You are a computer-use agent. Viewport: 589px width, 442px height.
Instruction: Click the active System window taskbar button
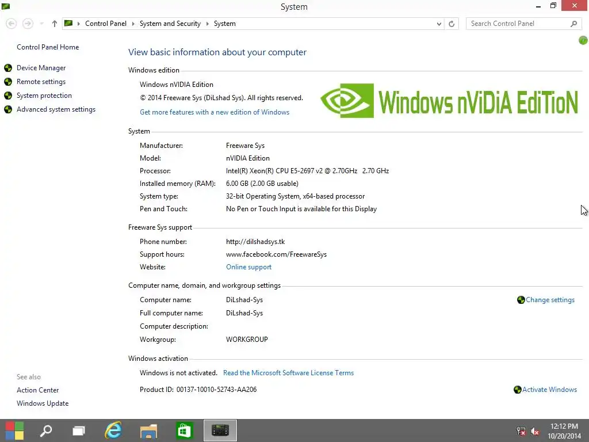(220, 430)
